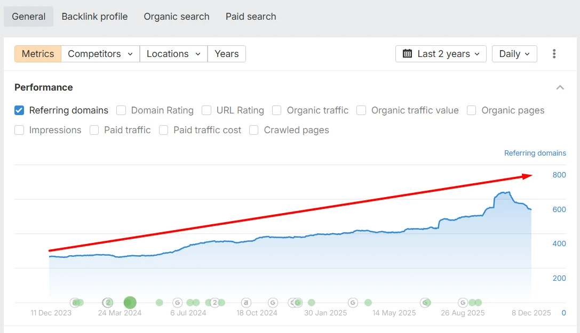Image resolution: width=580 pixels, height=333 pixels.
Task: Click the '11 Dec 2023' date label
Action: point(51,313)
